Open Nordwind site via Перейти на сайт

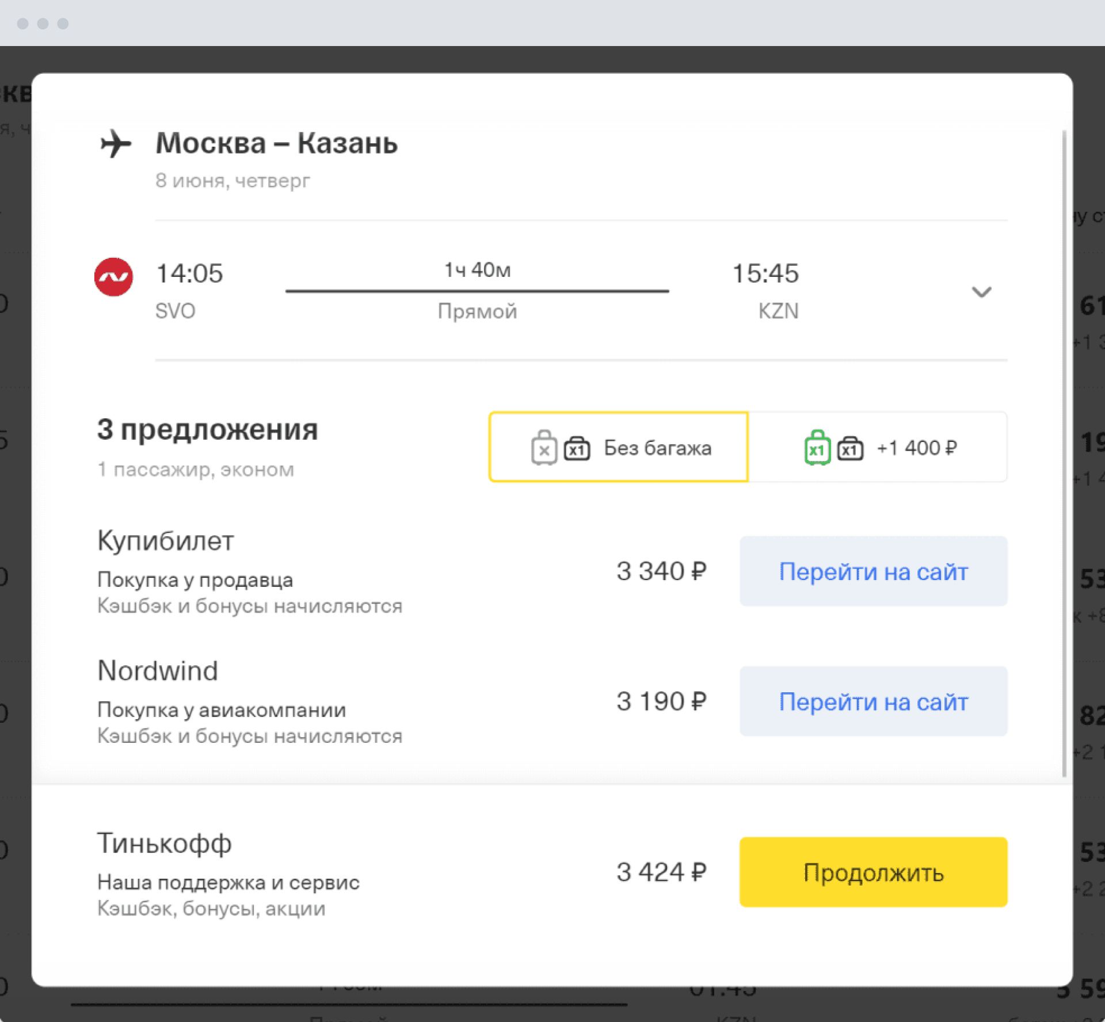click(x=873, y=701)
